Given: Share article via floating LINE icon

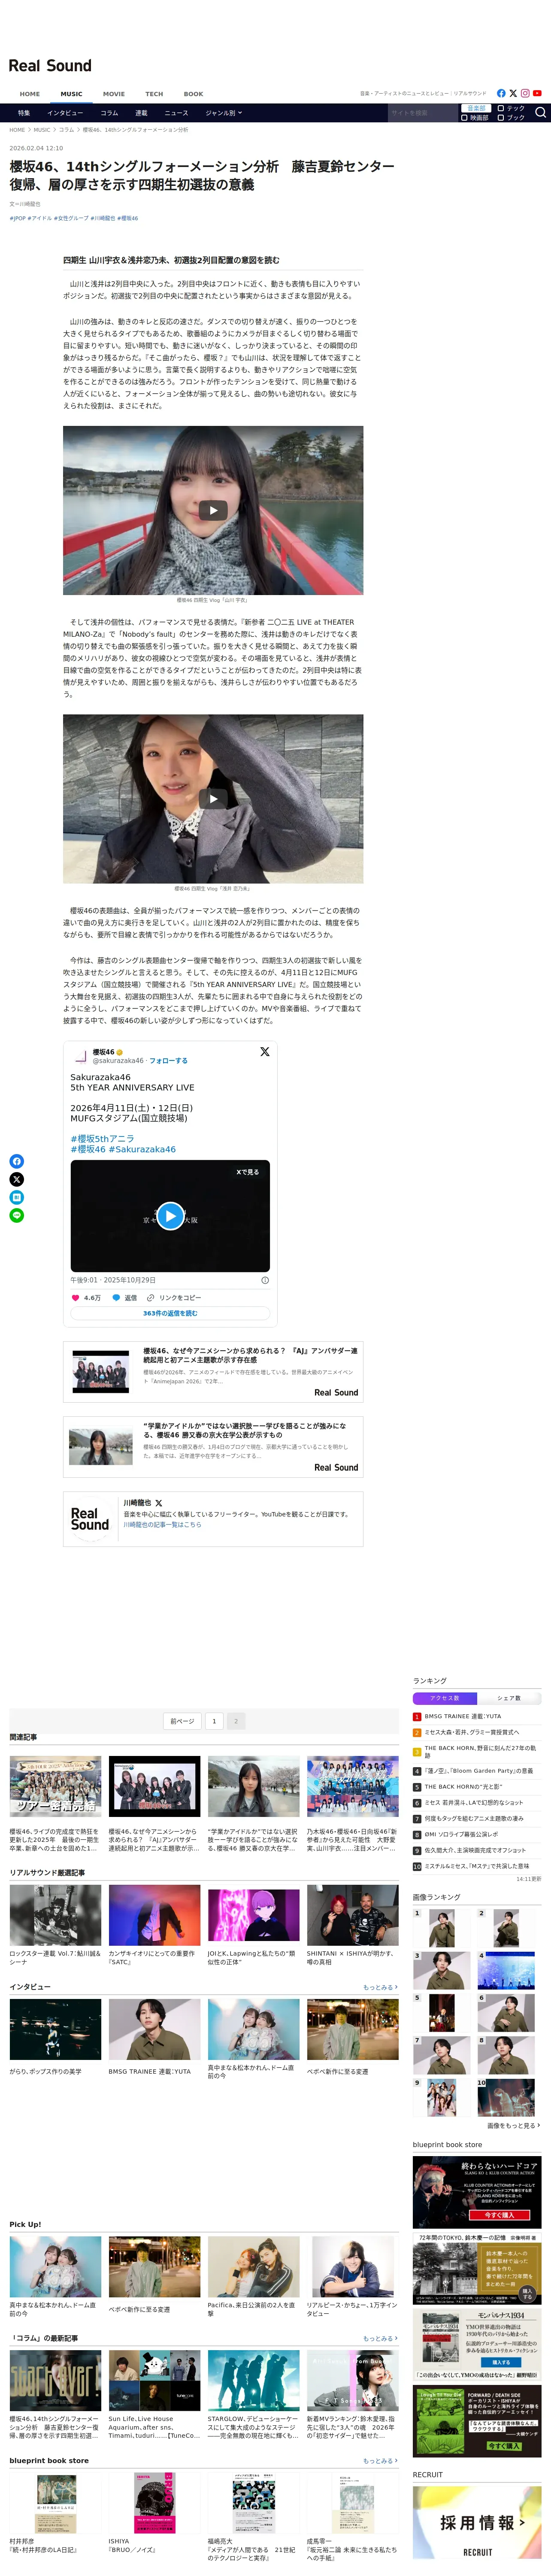Looking at the screenshot, I should click(17, 1215).
